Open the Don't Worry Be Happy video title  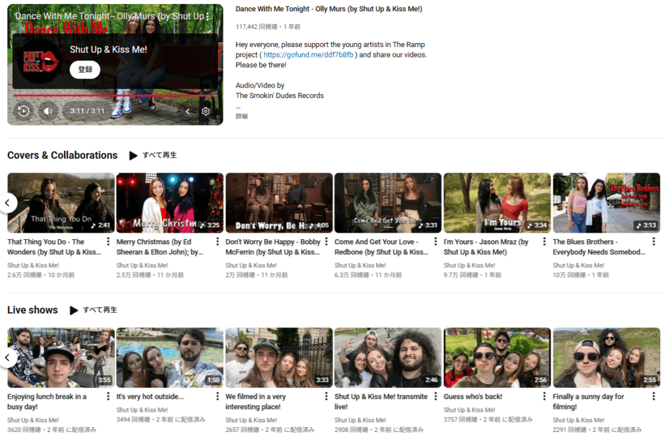(273, 246)
